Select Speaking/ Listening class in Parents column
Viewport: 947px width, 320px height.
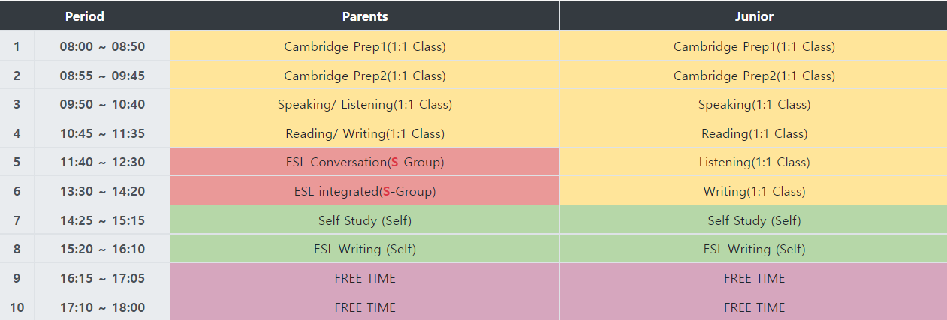365,104
